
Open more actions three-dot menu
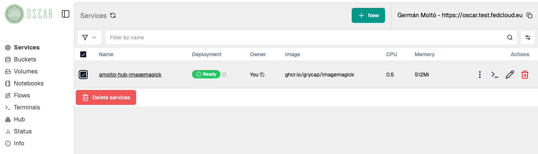pos(480,75)
